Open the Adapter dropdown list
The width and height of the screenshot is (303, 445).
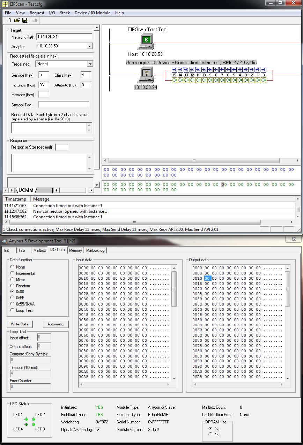[x=89, y=46]
